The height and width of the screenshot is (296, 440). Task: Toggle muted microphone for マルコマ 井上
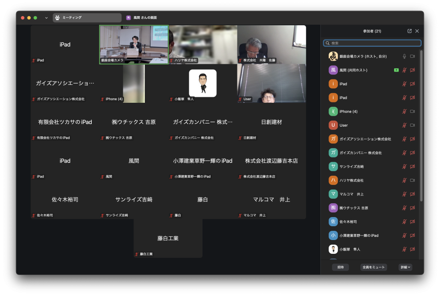404,194
